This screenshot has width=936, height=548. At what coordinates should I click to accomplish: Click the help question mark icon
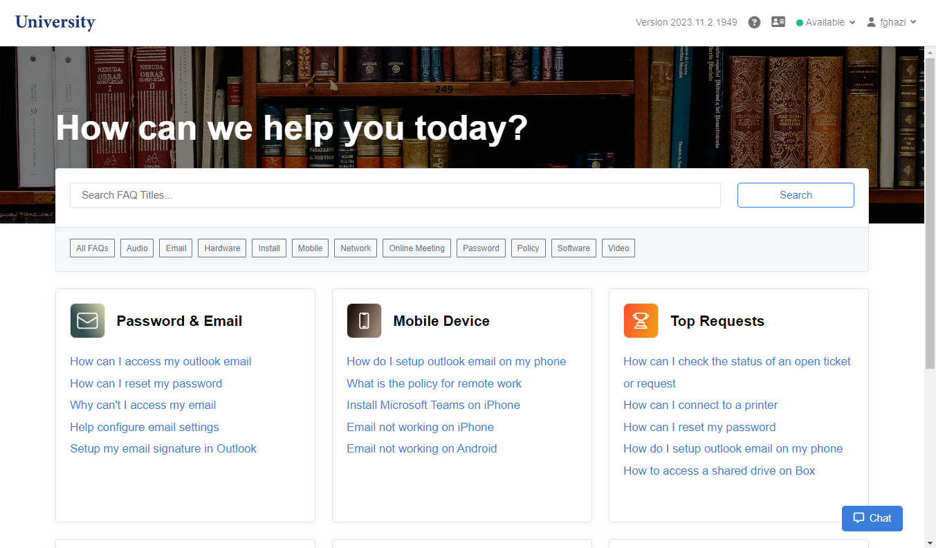tap(755, 22)
